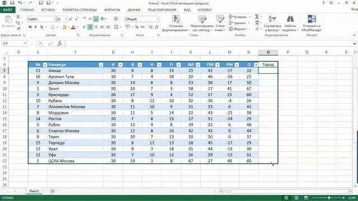Select the Format Painter brush
Screen dimensions: 358x201
coord(18,28)
